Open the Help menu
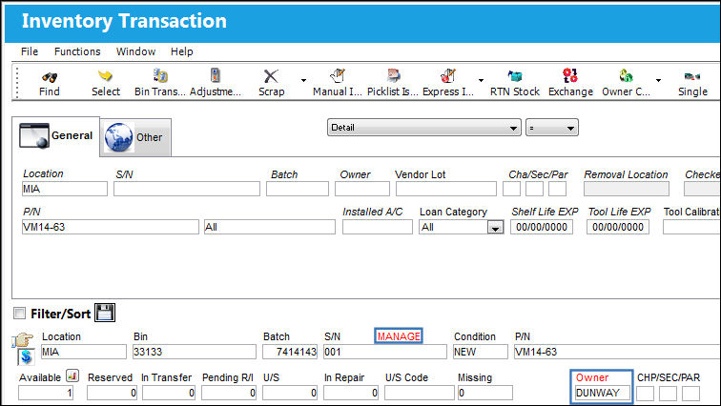Viewport: 721px width, 406px height. (181, 51)
